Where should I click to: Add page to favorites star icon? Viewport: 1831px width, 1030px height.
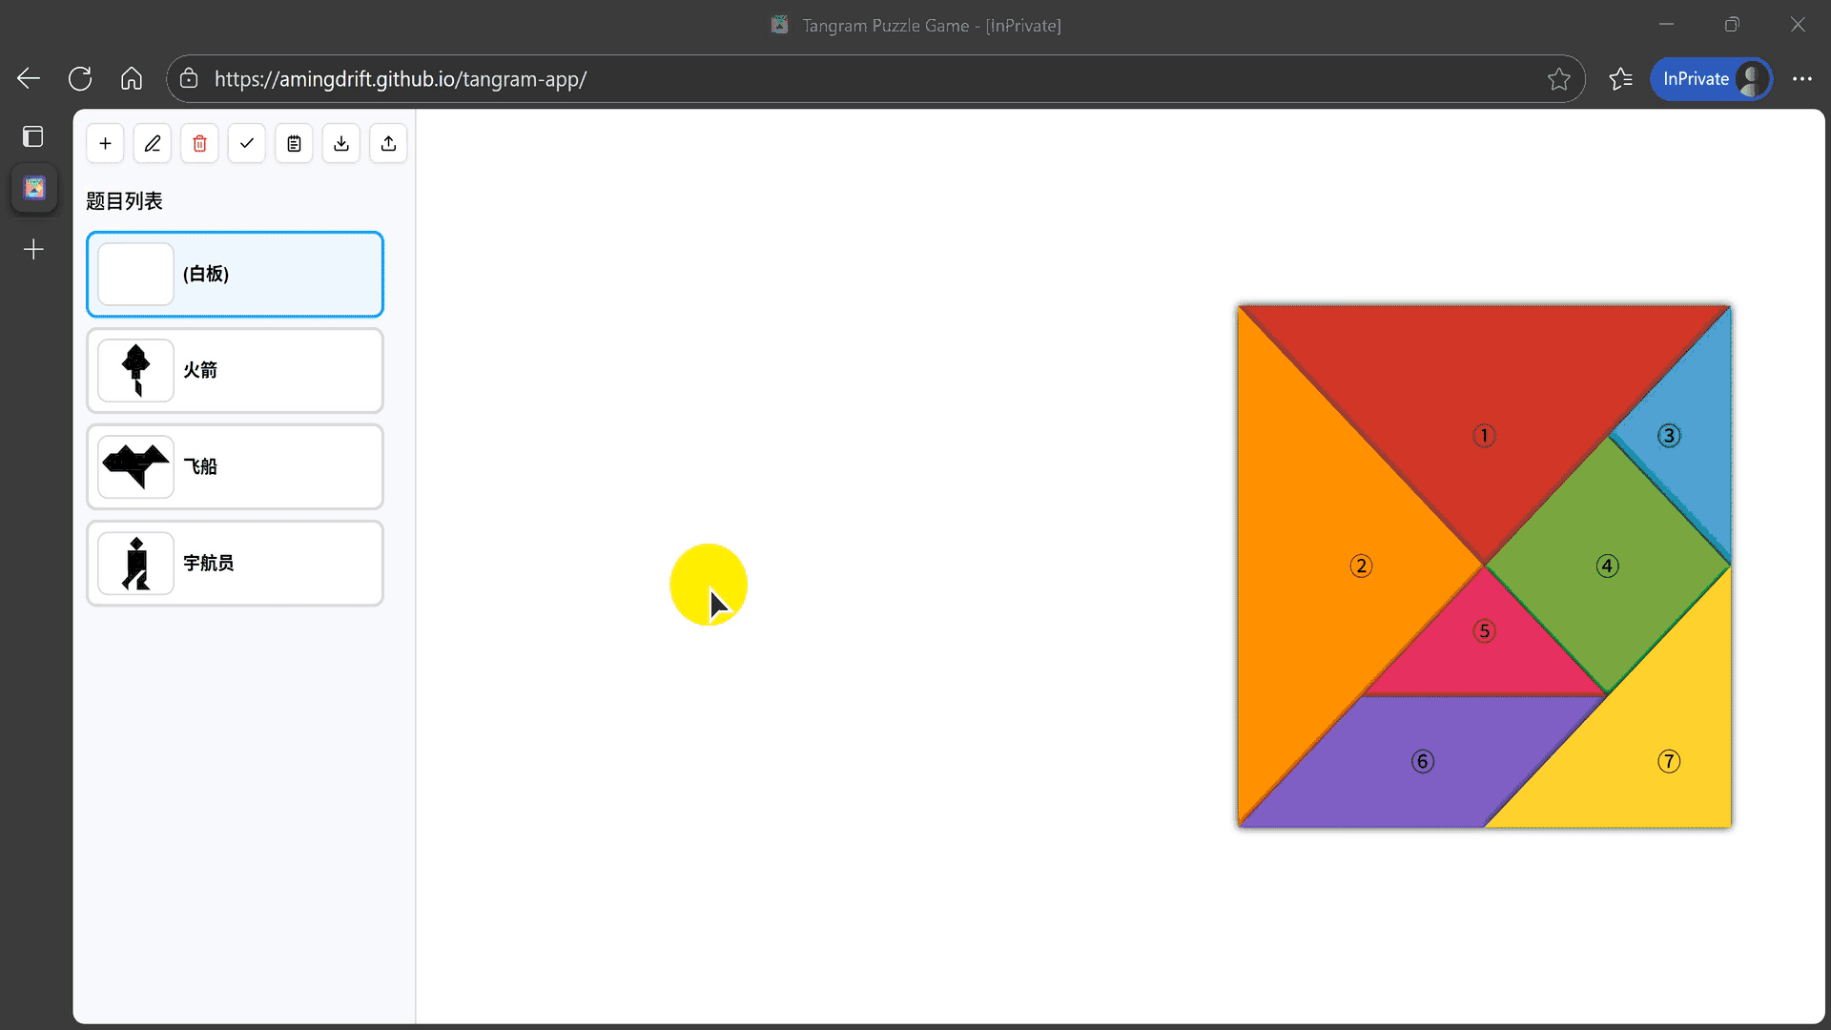pos(1559,79)
